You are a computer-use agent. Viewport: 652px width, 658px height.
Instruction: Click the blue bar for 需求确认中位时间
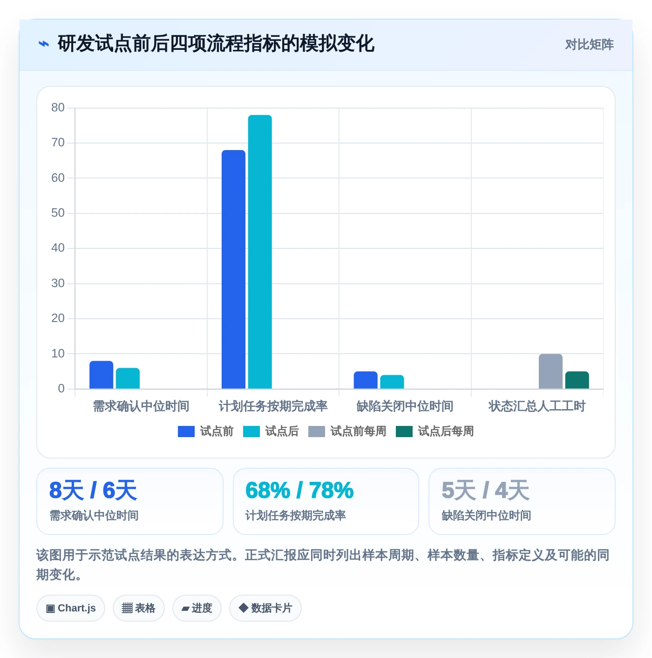(x=102, y=375)
